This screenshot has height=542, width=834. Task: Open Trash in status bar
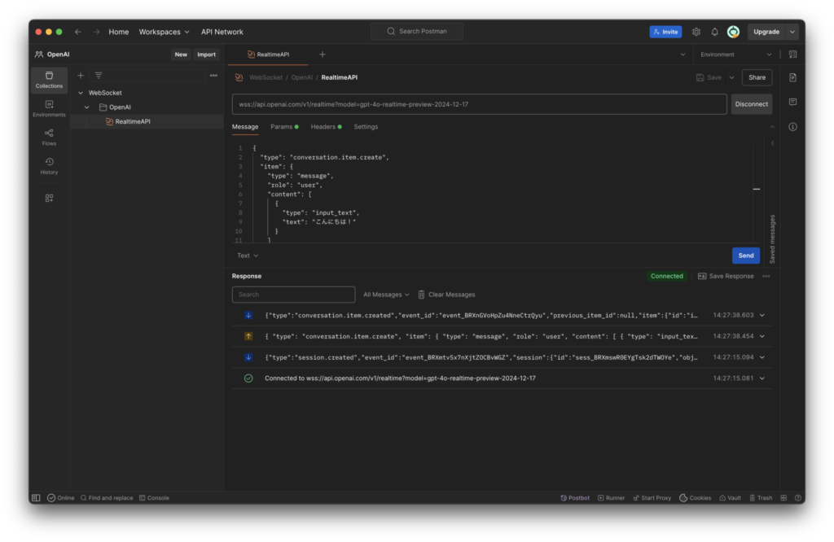[761, 498]
